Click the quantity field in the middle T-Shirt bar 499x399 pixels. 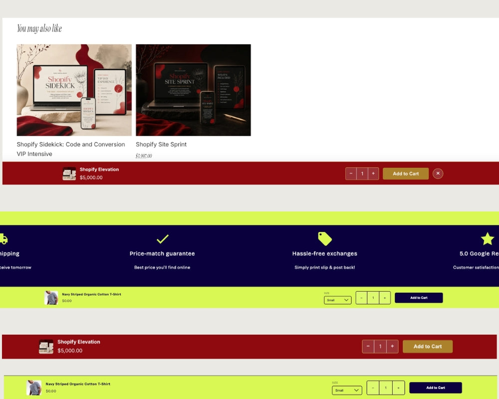373,298
